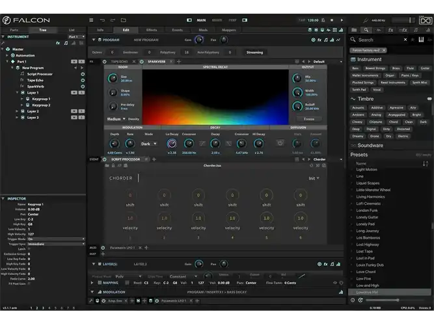Select the Lonely Pad preset

(366, 224)
